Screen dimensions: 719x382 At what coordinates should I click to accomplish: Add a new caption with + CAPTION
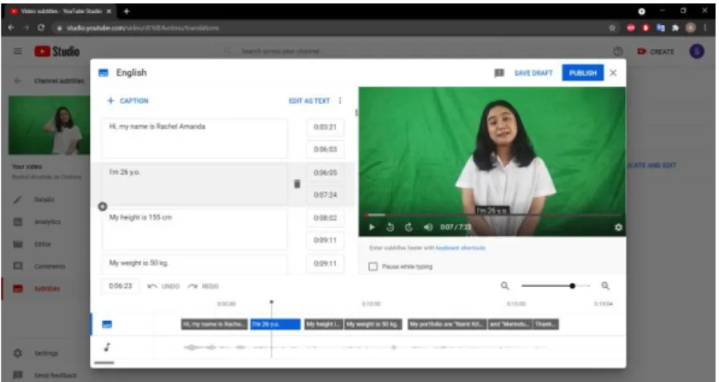point(128,101)
